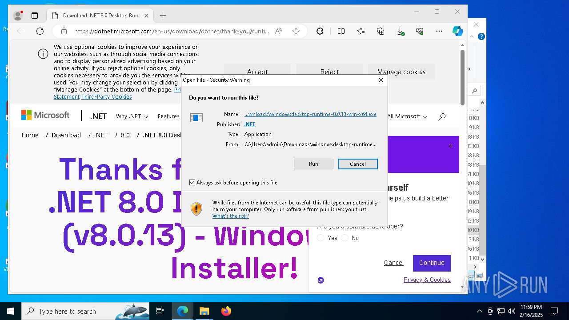Image resolution: width=569 pixels, height=320 pixels.
Task: Expand the Why .NET dropdown
Action: click(132, 116)
